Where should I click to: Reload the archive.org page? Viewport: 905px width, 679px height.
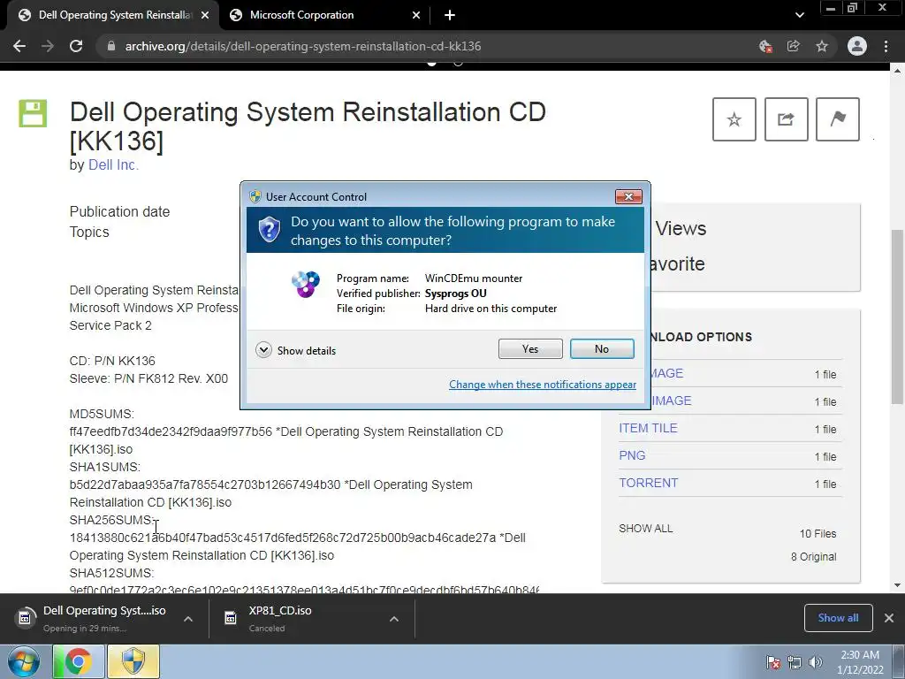point(76,46)
